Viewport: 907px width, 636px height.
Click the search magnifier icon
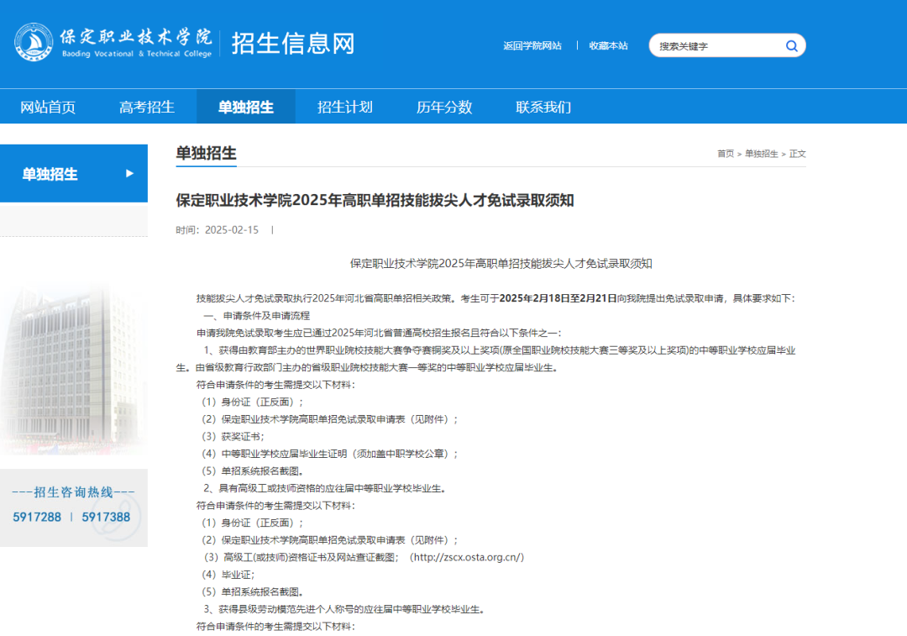[790, 45]
